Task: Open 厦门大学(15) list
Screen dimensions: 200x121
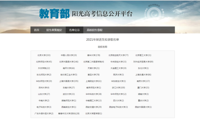Action: 143,87
